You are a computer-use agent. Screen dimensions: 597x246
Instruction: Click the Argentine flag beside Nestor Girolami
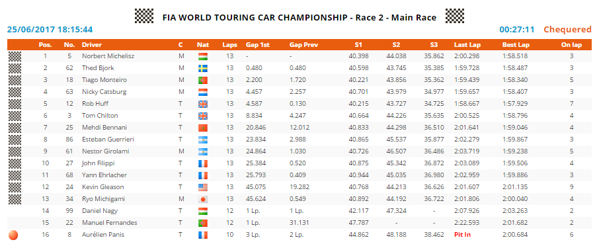click(202, 151)
